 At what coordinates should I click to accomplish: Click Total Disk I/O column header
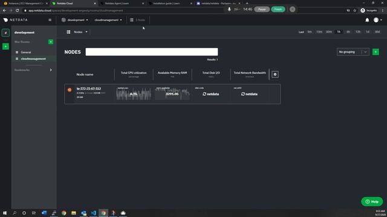(x=211, y=73)
